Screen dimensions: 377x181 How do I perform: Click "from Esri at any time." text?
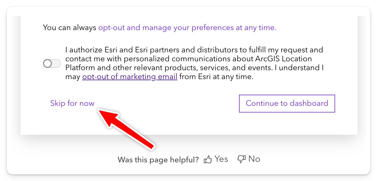(216, 77)
